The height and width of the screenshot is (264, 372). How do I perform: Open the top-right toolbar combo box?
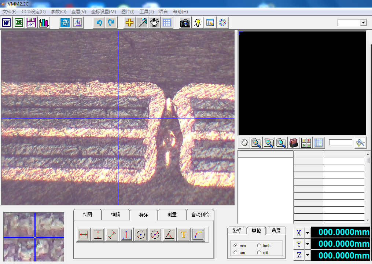(363, 23)
